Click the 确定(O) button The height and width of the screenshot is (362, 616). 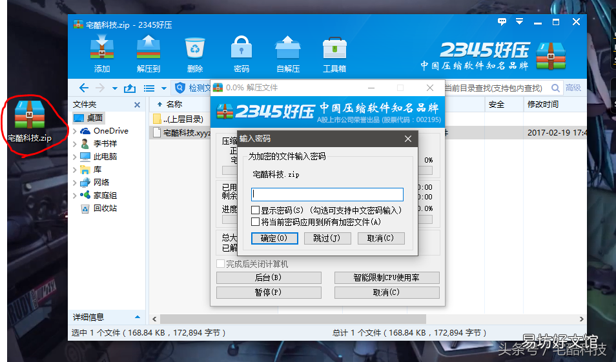coord(274,238)
